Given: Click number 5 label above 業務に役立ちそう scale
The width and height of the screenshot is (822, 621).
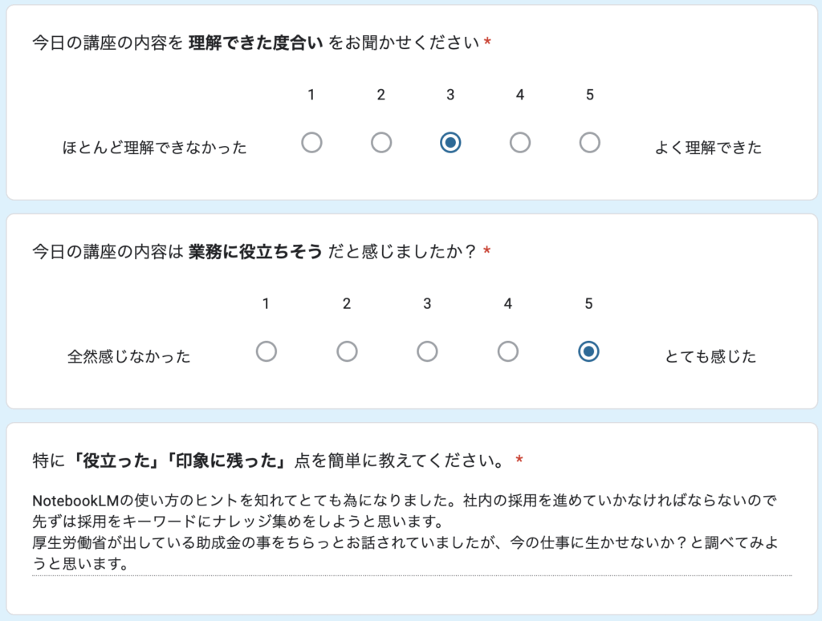Looking at the screenshot, I should coord(588,304).
